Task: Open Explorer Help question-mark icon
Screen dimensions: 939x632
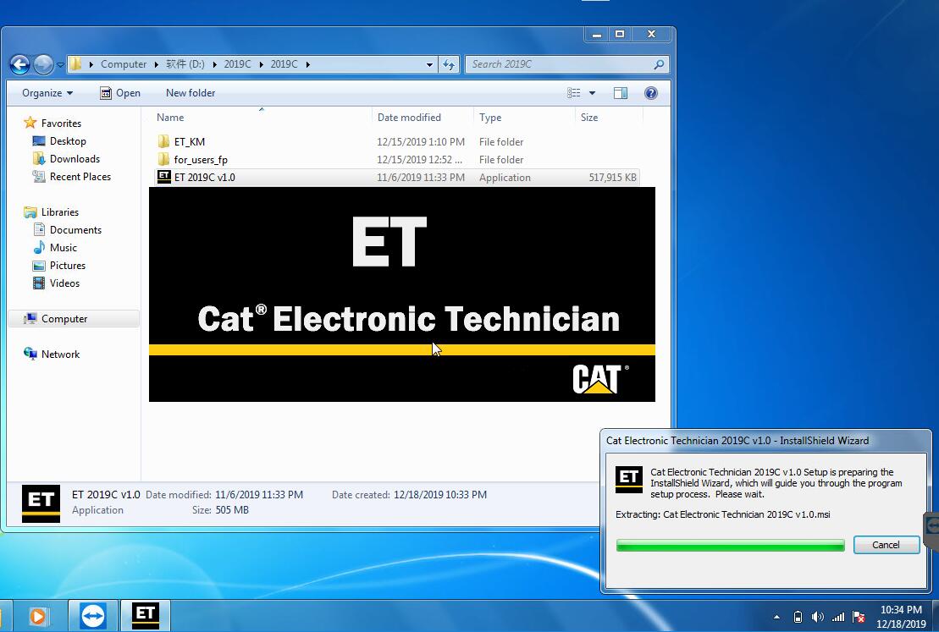Action: point(651,93)
